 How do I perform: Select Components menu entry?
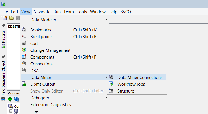coord(65,57)
